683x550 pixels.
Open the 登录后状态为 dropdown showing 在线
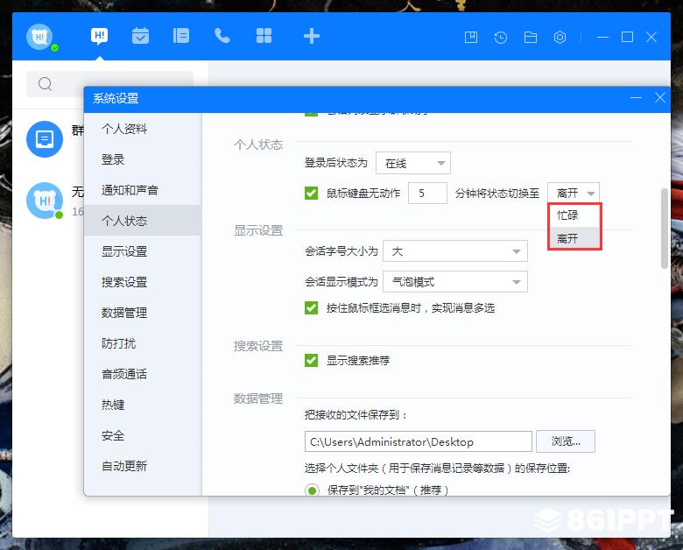413,163
